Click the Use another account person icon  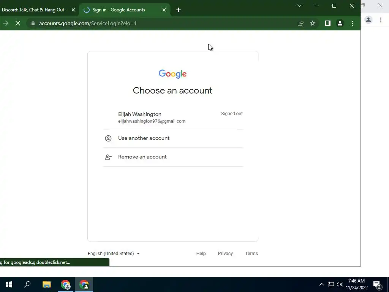click(108, 138)
